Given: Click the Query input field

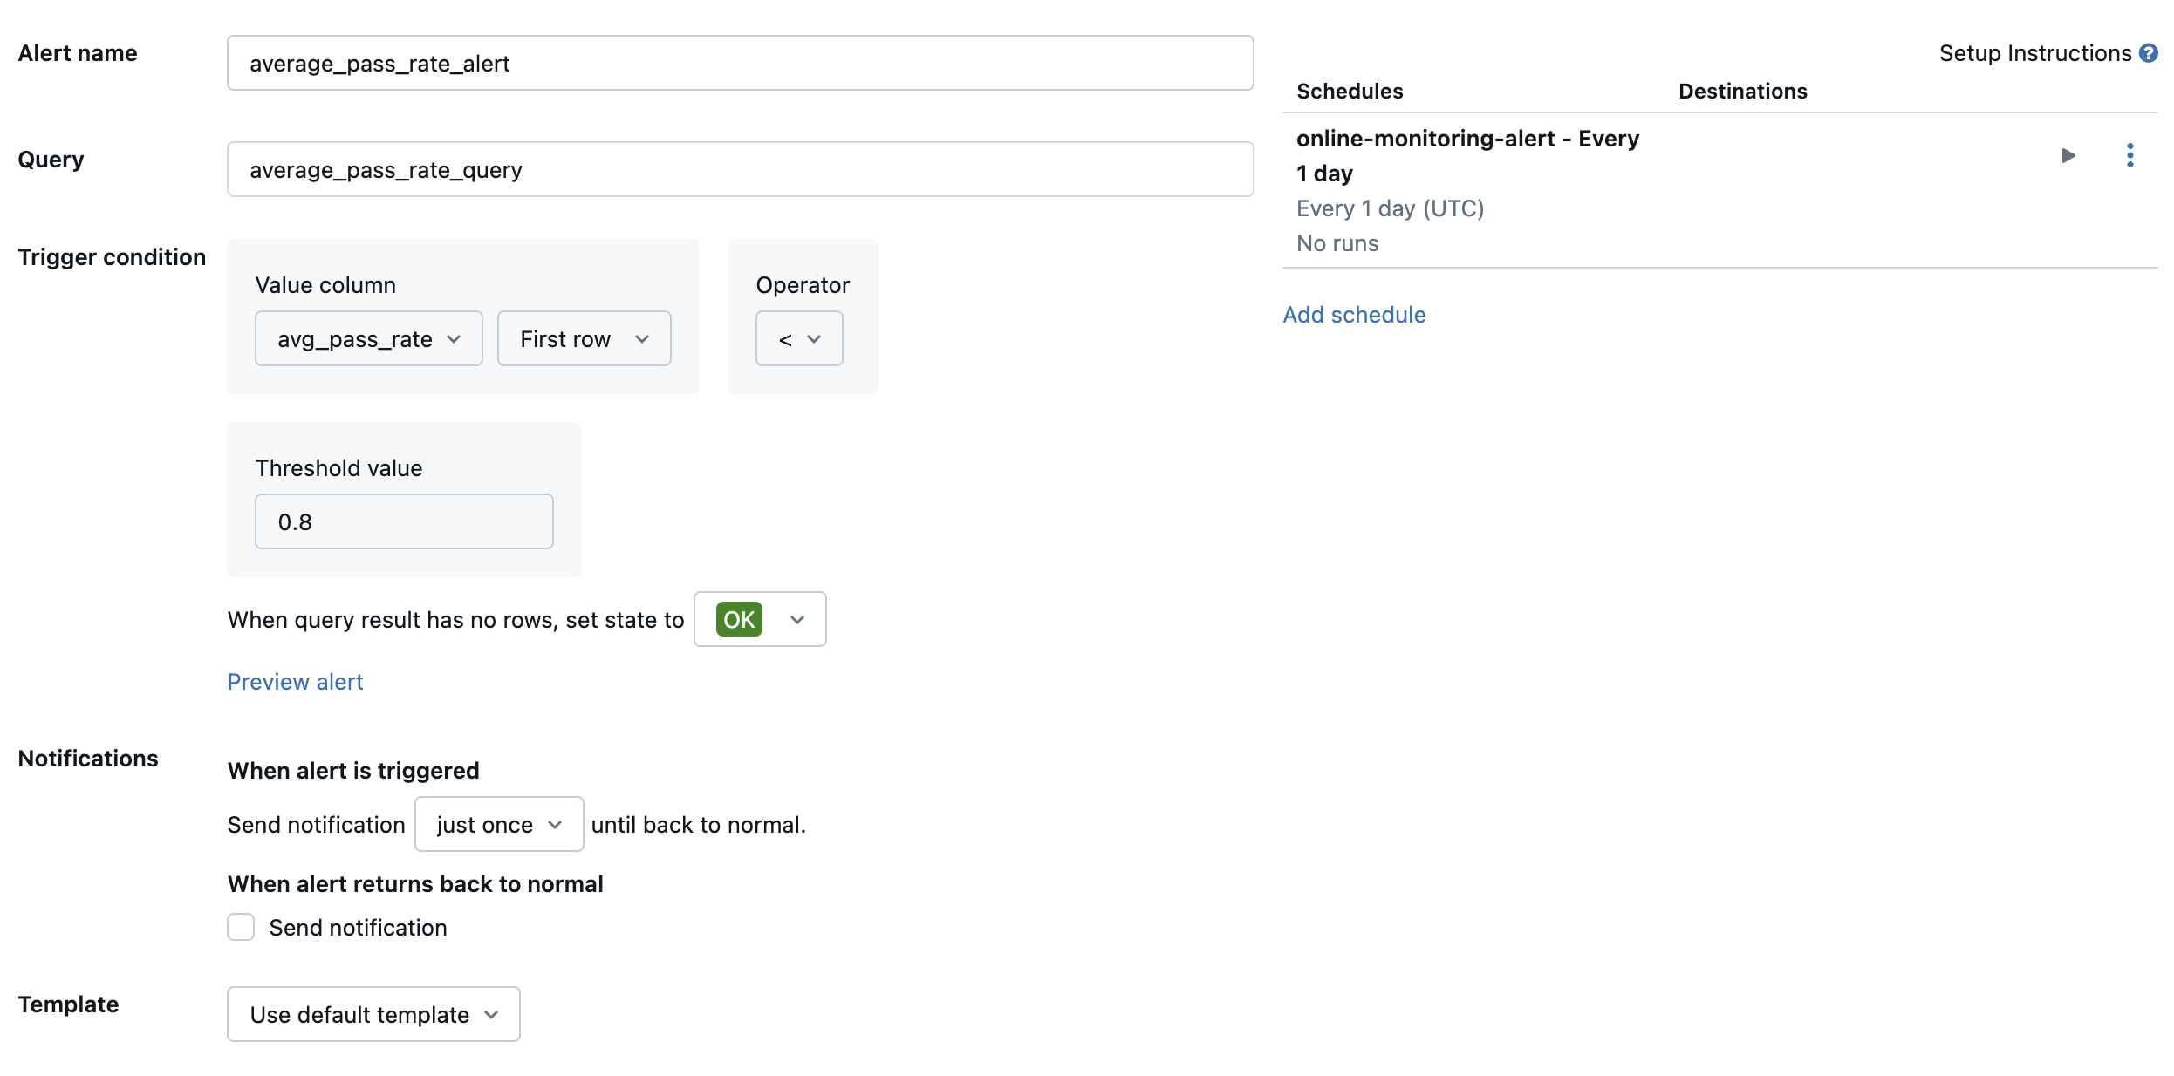Looking at the screenshot, I should pos(741,167).
